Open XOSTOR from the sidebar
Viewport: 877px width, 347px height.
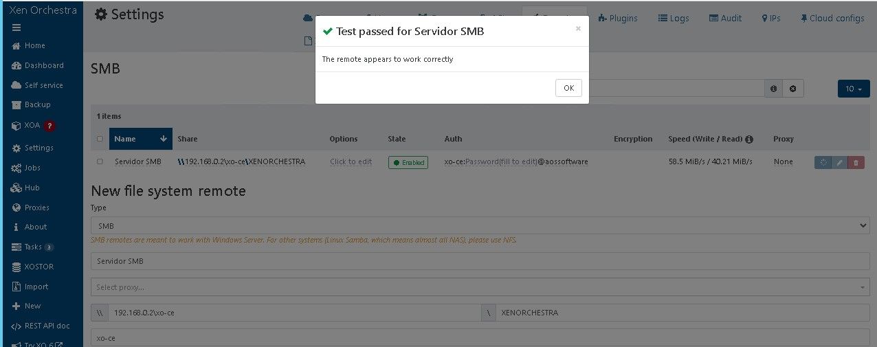[x=33, y=267]
